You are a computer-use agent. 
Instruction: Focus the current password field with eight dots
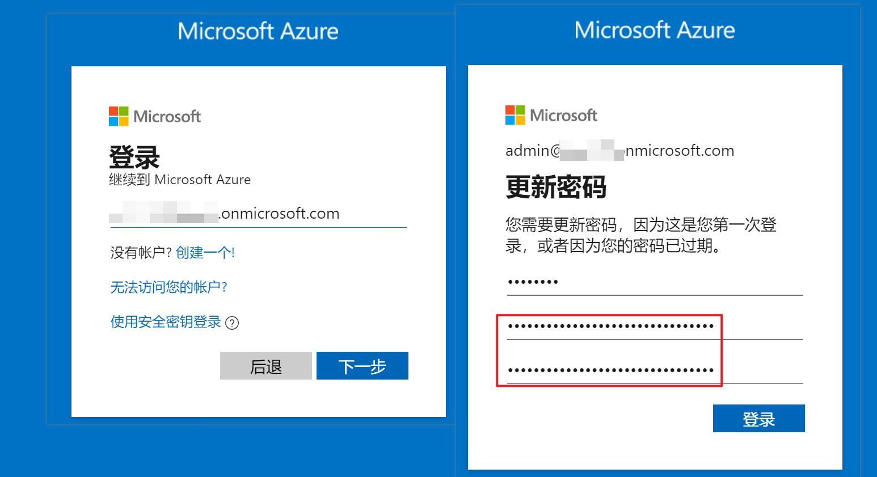[655, 282]
